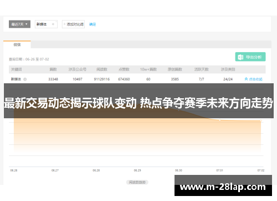Click the 06.26 axis label

click(x=14, y=170)
